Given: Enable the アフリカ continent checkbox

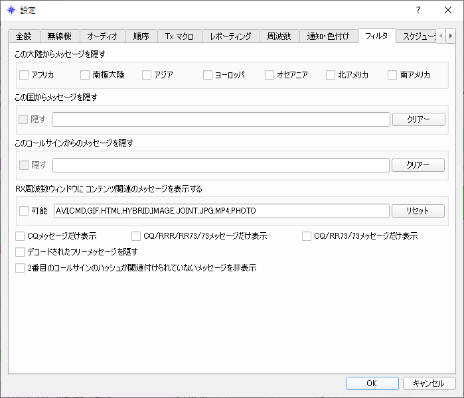Looking at the screenshot, I should pos(24,75).
